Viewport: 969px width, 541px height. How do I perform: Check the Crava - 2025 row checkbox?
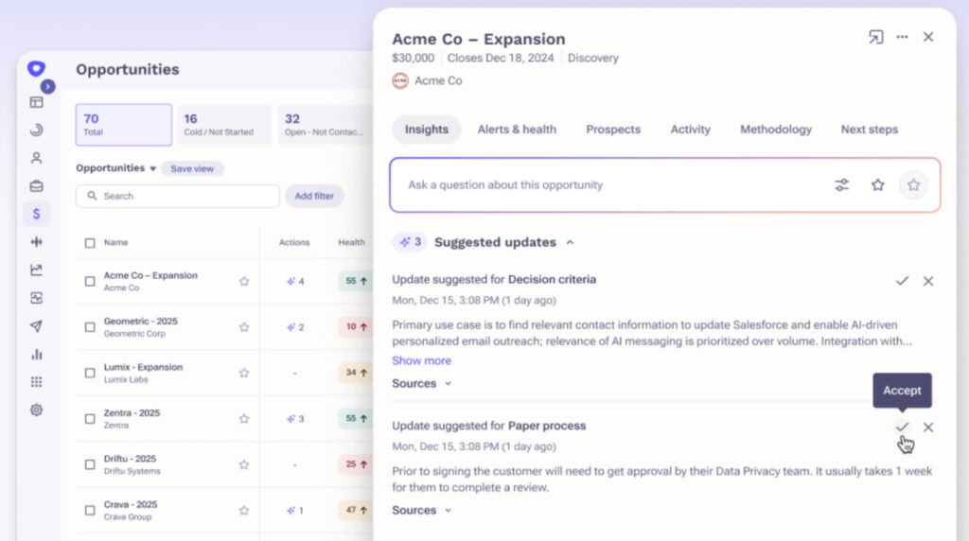point(90,510)
